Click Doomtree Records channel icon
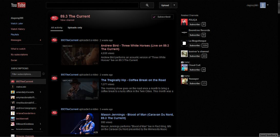This screenshot has height=137, width=280. [184, 33]
